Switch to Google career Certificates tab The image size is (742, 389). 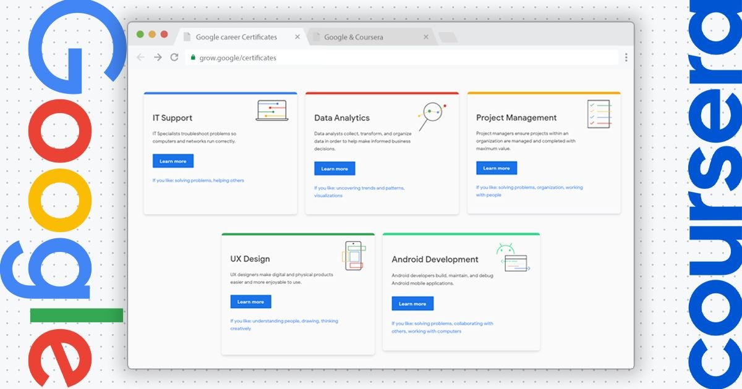[x=242, y=37]
